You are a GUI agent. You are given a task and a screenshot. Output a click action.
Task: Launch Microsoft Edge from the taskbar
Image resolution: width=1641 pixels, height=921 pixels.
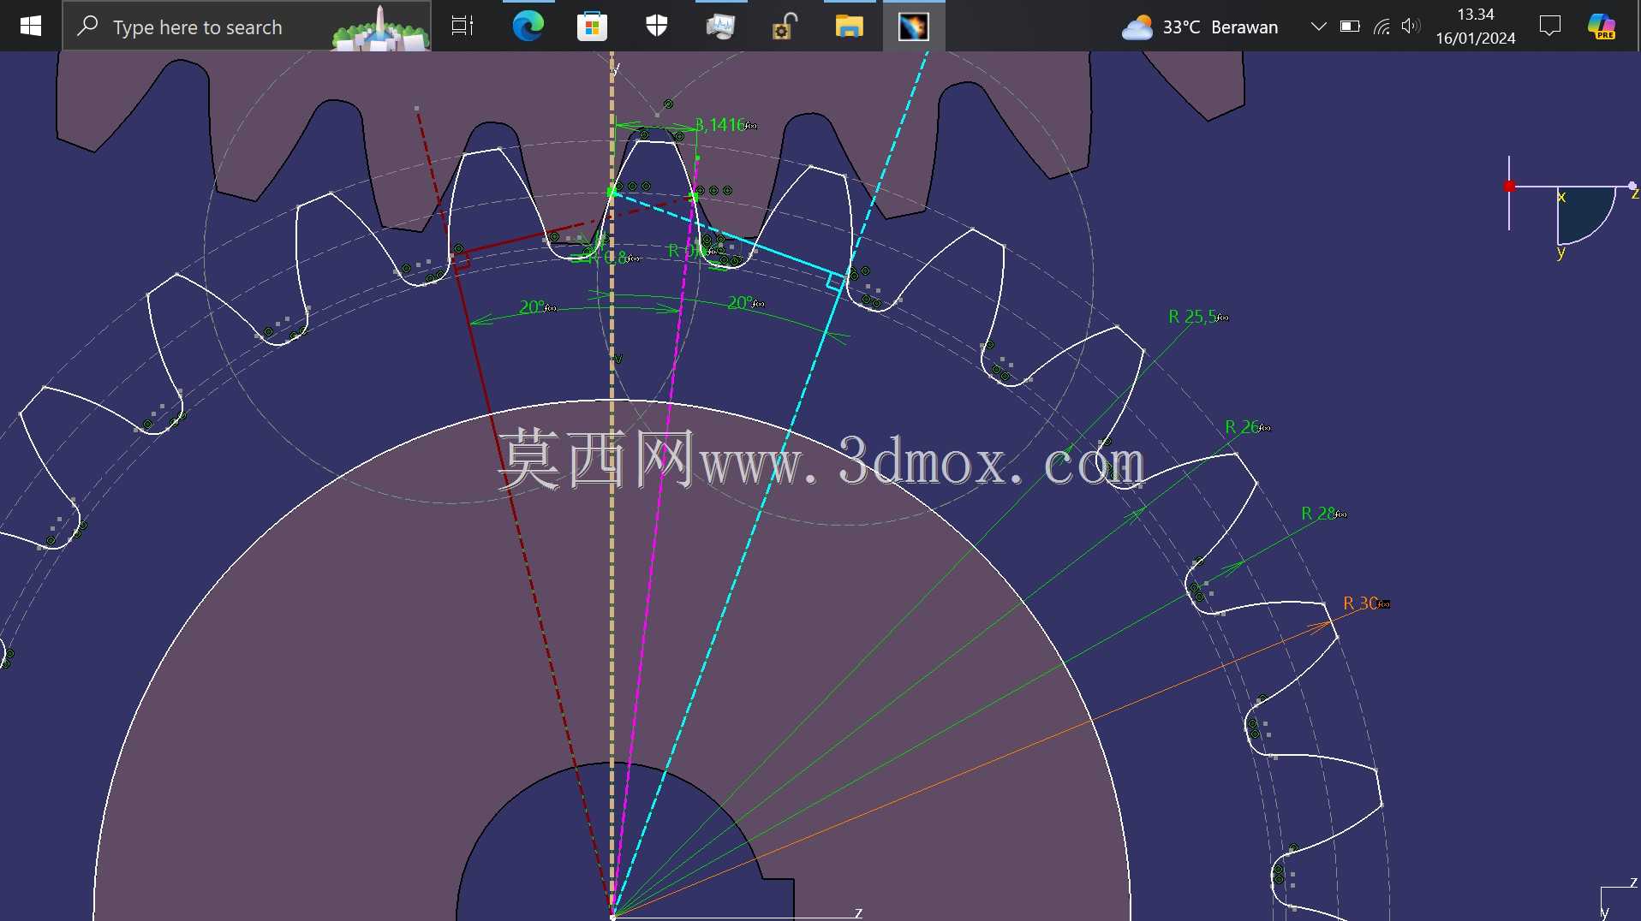pyautogui.click(x=528, y=27)
